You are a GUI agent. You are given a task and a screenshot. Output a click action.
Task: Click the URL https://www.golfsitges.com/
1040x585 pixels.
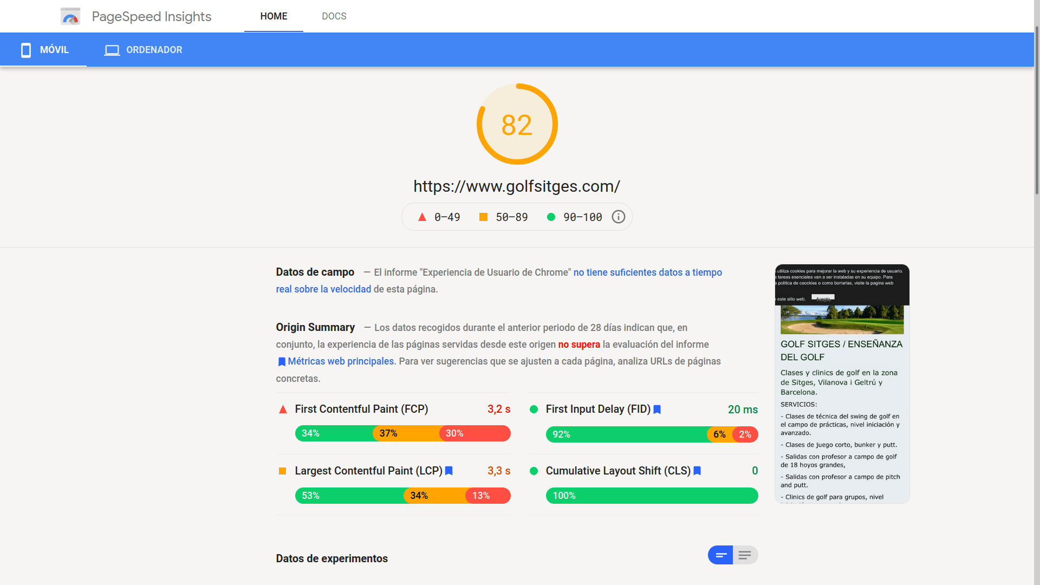[x=517, y=186]
